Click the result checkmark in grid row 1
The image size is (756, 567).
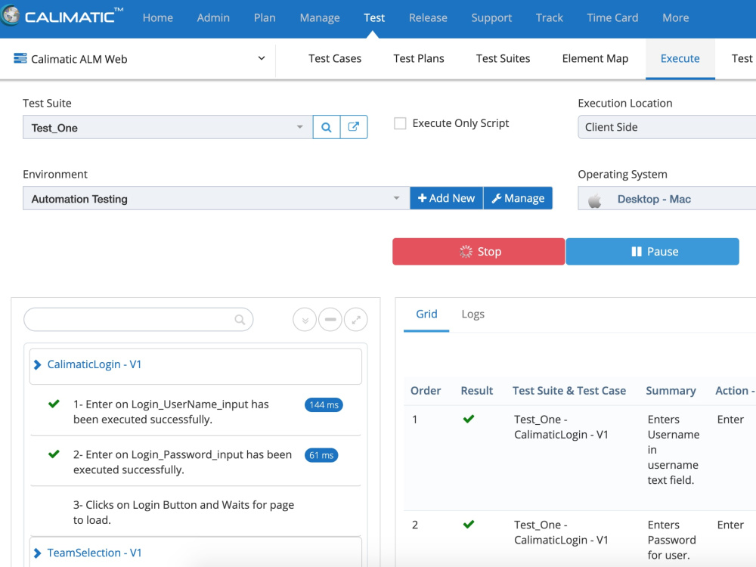pos(469,419)
